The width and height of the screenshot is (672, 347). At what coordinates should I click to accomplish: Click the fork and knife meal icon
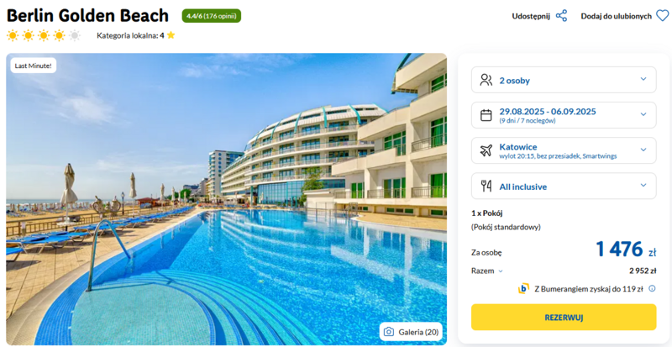[x=486, y=187]
